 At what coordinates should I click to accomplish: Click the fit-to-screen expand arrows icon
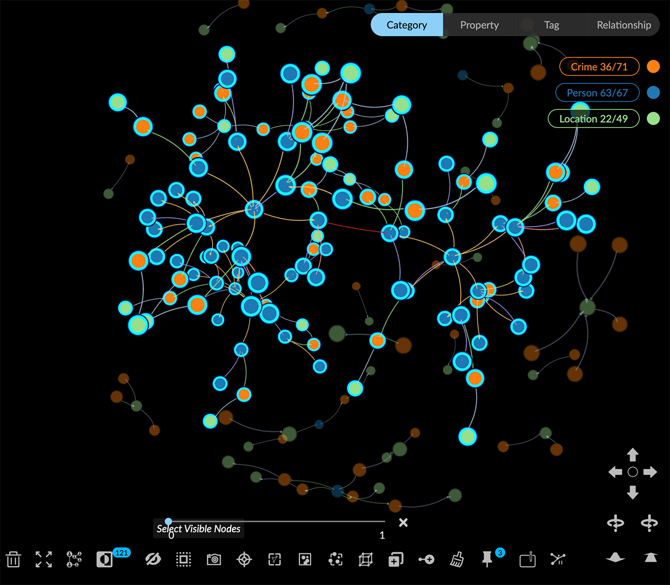44,559
